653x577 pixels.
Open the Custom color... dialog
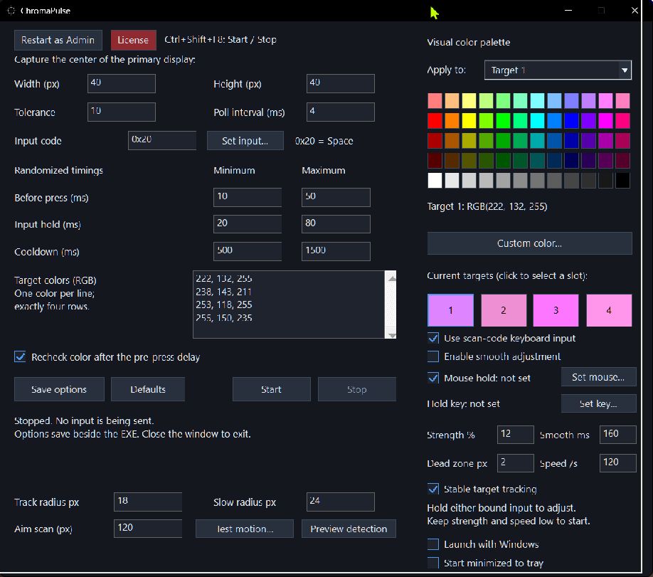pos(529,243)
